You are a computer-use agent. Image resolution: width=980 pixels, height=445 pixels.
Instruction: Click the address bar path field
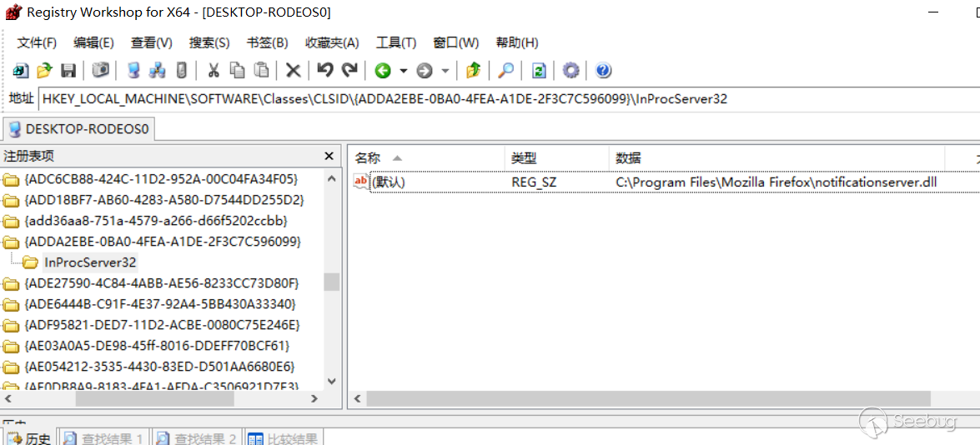[509, 98]
